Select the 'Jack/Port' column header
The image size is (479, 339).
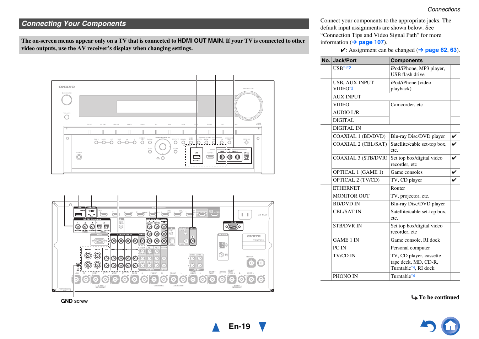(x=360, y=60)
